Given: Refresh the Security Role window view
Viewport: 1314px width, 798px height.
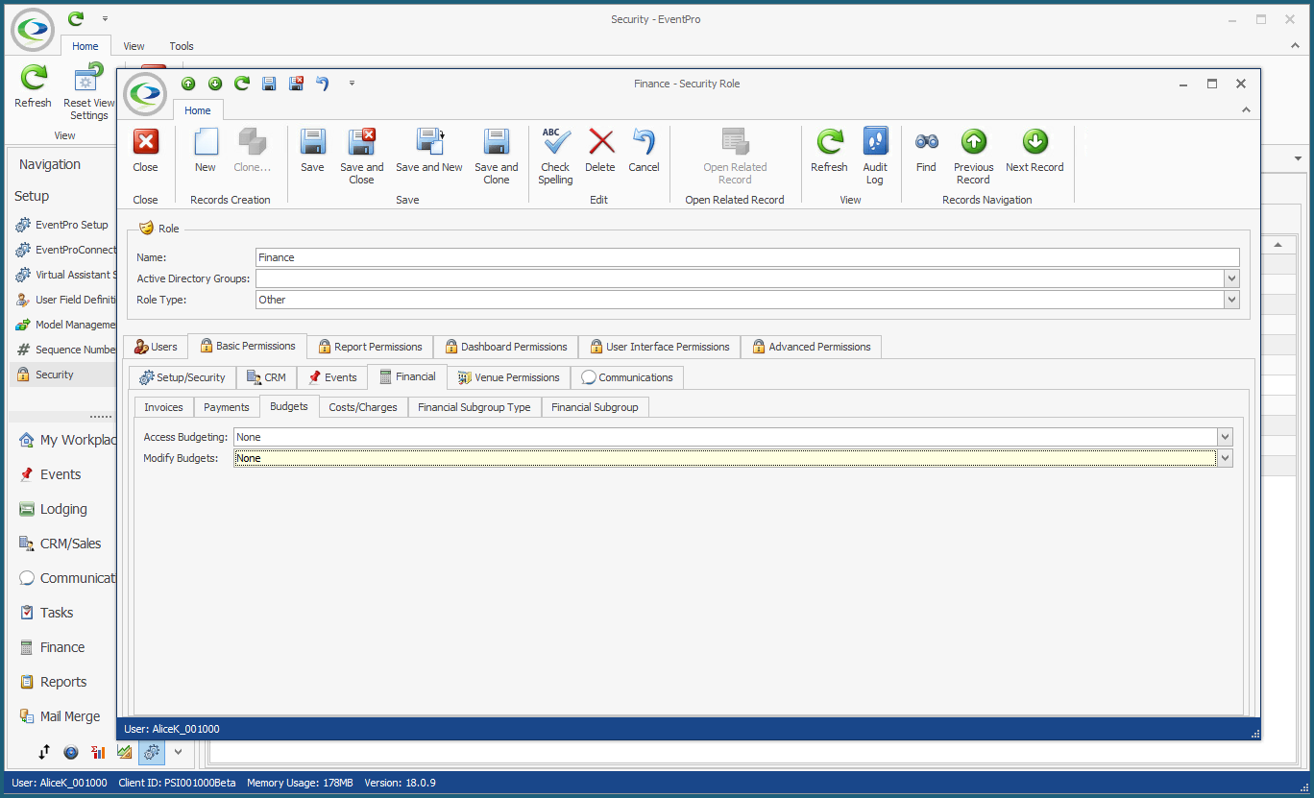Looking at the screenshot, I should click(829, 151).
